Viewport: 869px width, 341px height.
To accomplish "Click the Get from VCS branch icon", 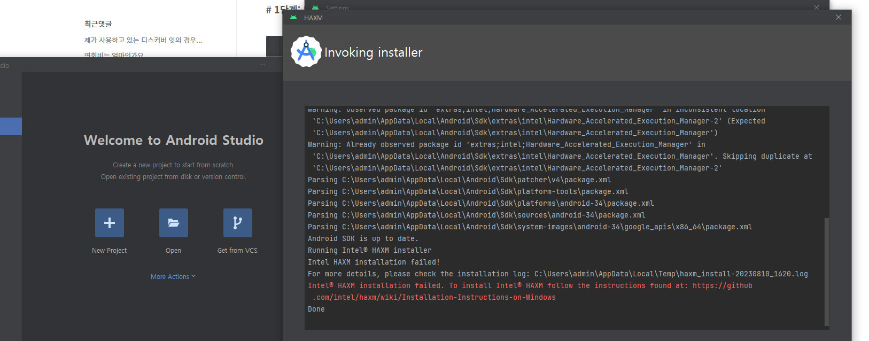I will coord(238,223).
